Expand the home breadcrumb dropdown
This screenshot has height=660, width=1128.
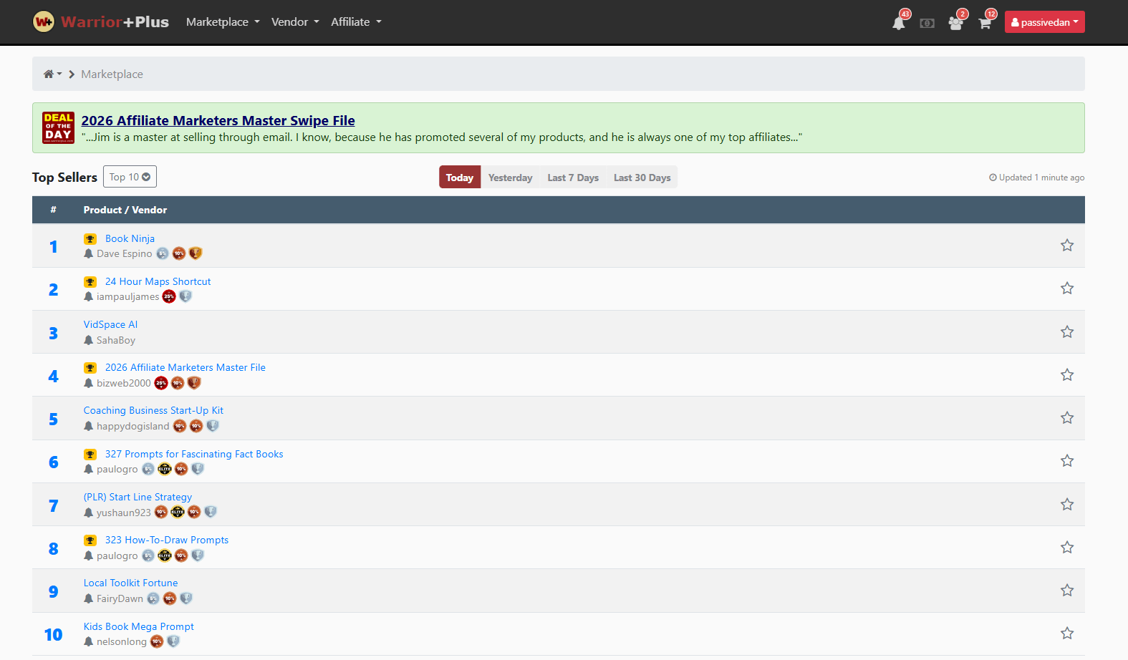52,74
